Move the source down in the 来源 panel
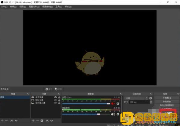Image resolution: width=180 pixels, height=126 pixels. pyautogui.click(x=52, y=121)
